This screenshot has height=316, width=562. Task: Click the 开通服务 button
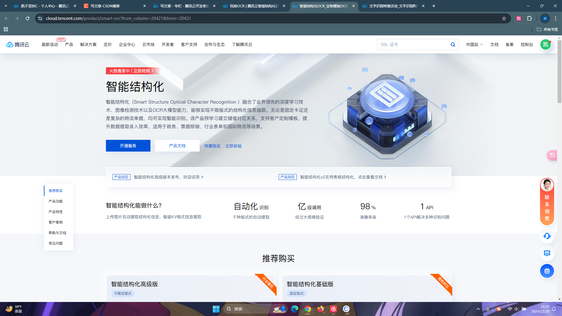pyautogui.click(x=128, y=146)
